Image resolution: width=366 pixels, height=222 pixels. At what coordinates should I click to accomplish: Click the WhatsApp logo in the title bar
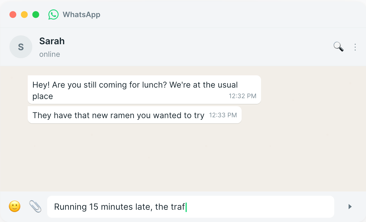click(x=53, y=14)
